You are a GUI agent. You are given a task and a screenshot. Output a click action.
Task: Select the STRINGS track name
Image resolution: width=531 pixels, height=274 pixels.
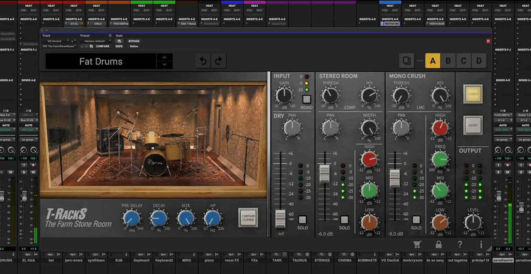point(322,261)
